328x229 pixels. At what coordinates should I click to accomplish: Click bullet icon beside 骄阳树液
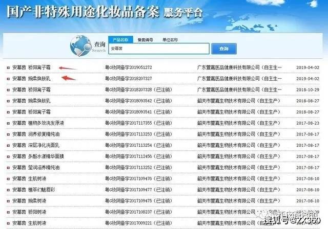pyautogui.click(x=8, y=212)
